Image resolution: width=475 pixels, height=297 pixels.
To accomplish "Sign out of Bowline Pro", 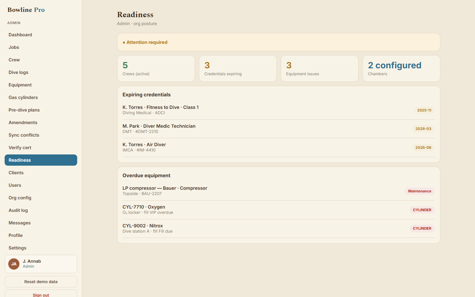I will point(41,293).
